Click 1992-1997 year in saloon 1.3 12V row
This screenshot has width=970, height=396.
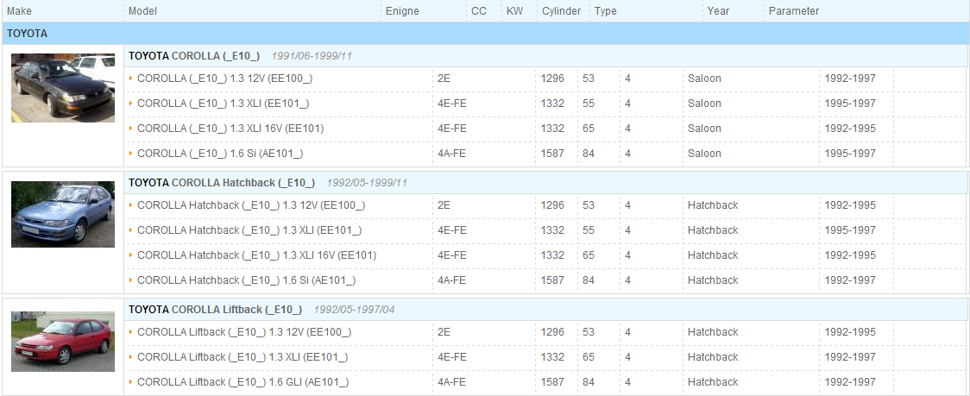click(x=850, y=79)
